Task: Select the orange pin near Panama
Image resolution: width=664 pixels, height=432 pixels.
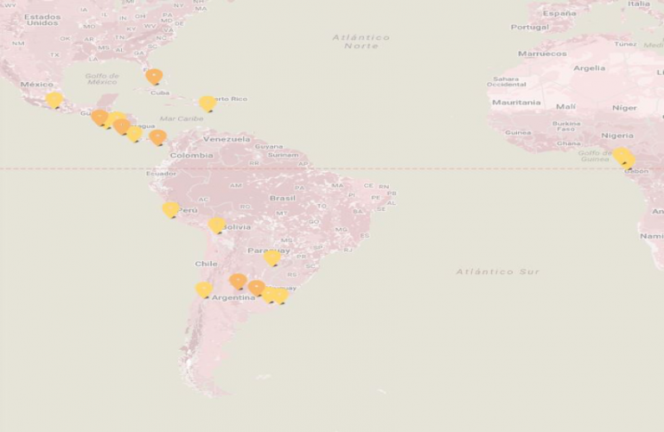Action: click(x=158, y=137)
